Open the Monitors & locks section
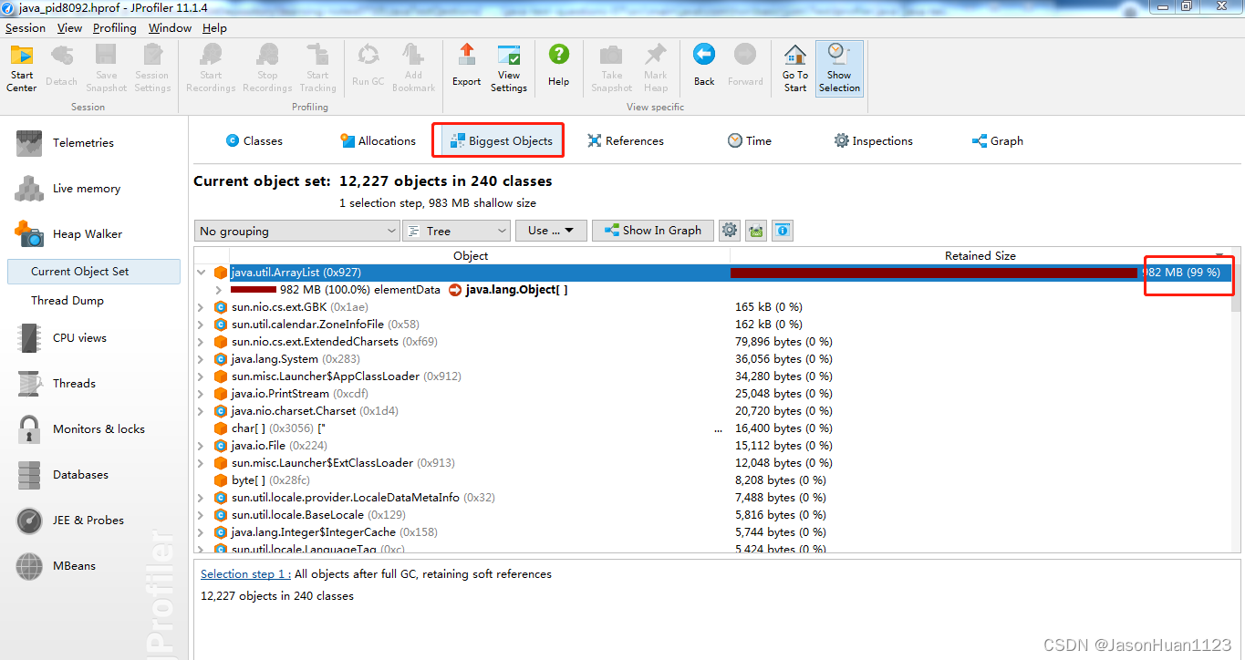Image resolution: width=1245 pixels, height=660 pixels. (x=99, y=428)
